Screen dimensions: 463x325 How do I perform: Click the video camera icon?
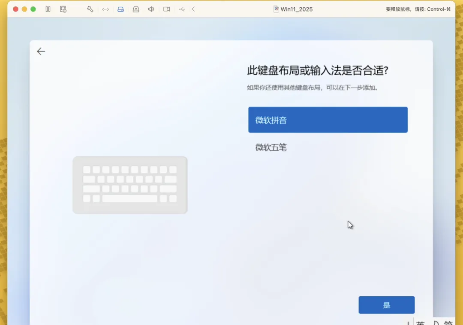[x=166, y=9]
